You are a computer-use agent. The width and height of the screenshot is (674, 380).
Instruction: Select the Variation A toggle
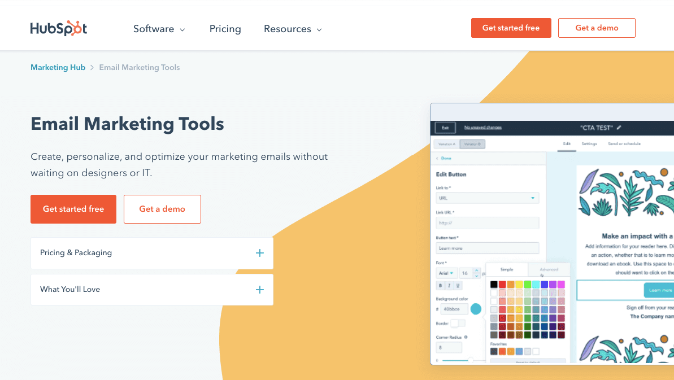point(447,145)
